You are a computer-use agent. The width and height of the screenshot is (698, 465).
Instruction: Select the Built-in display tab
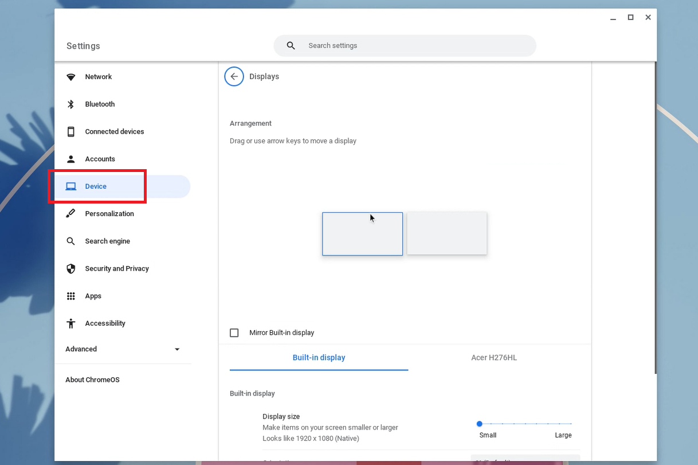pyautogui.click(x=319, y=358)
